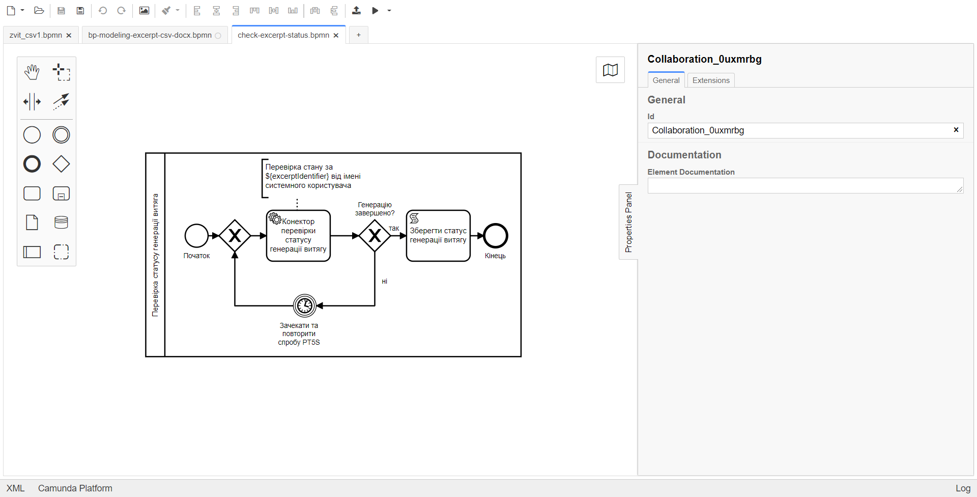This screenshot has width=977, height=497.
Task: Select the lasso tool
Action: tap(61, 72)
